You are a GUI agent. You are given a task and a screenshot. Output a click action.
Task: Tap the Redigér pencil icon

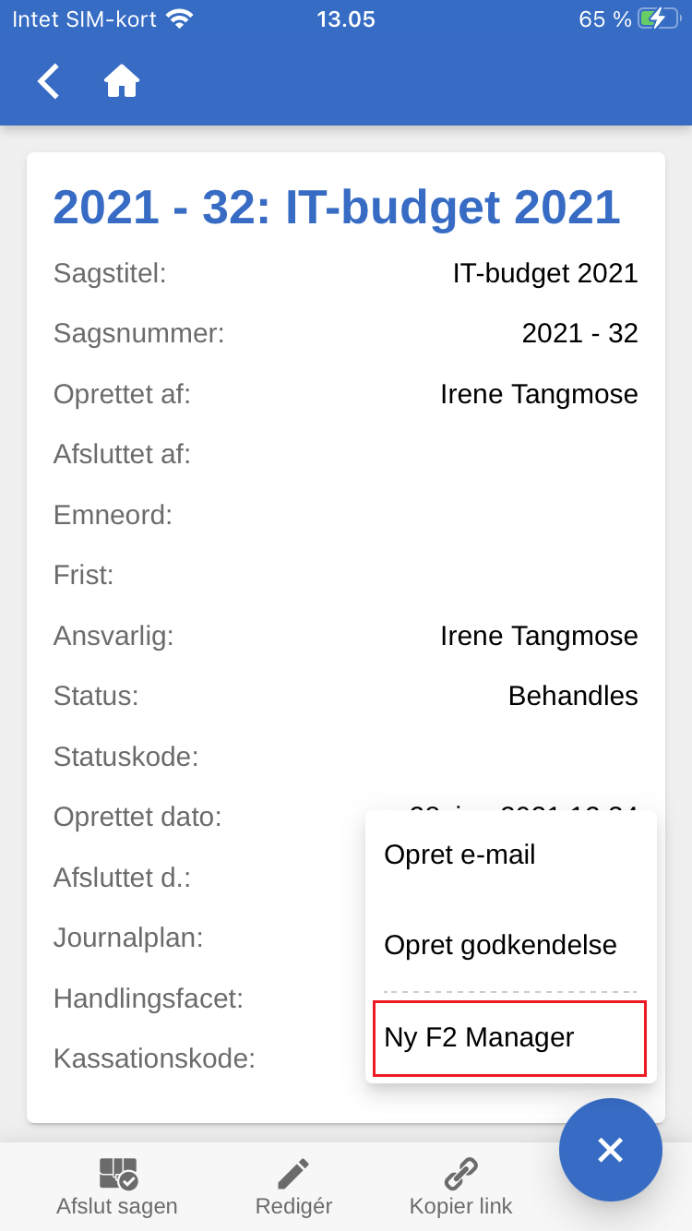click(x=293, y=1175)
